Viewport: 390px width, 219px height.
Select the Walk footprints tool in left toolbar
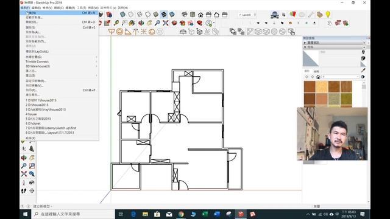(x=24, y=190)
